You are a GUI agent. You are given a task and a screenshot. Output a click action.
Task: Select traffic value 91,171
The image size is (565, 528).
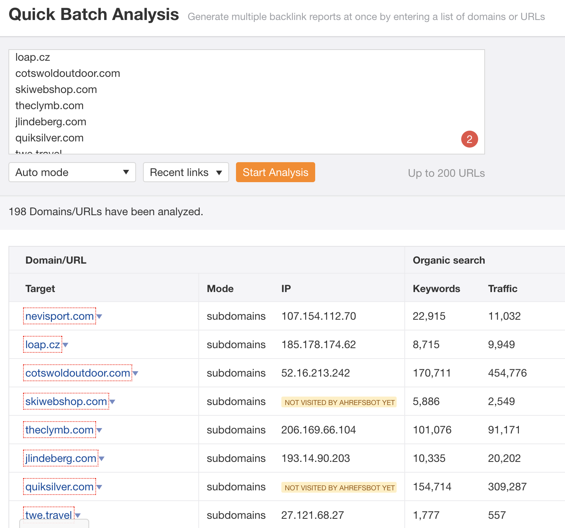coord(504,430)
